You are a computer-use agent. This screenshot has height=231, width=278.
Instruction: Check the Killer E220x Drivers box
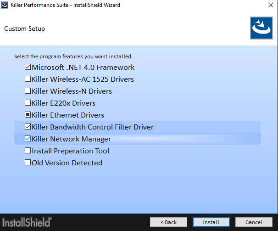click(28, 103)
